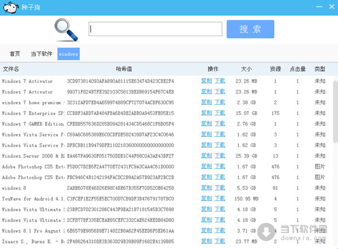338x249 pixels.
Task: Click size value '15.07 GB'
Action: point(246,113)
